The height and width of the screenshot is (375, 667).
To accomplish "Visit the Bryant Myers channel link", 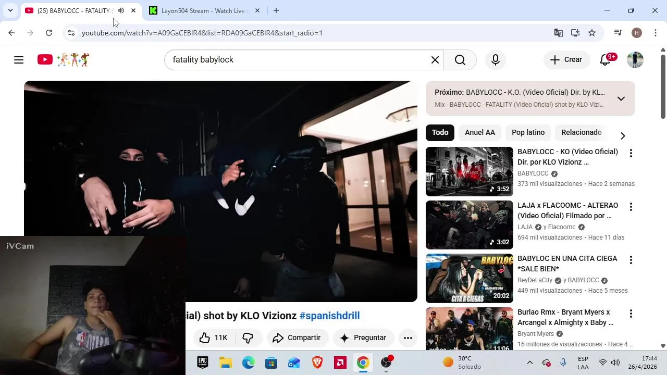I will coord(536,334).
